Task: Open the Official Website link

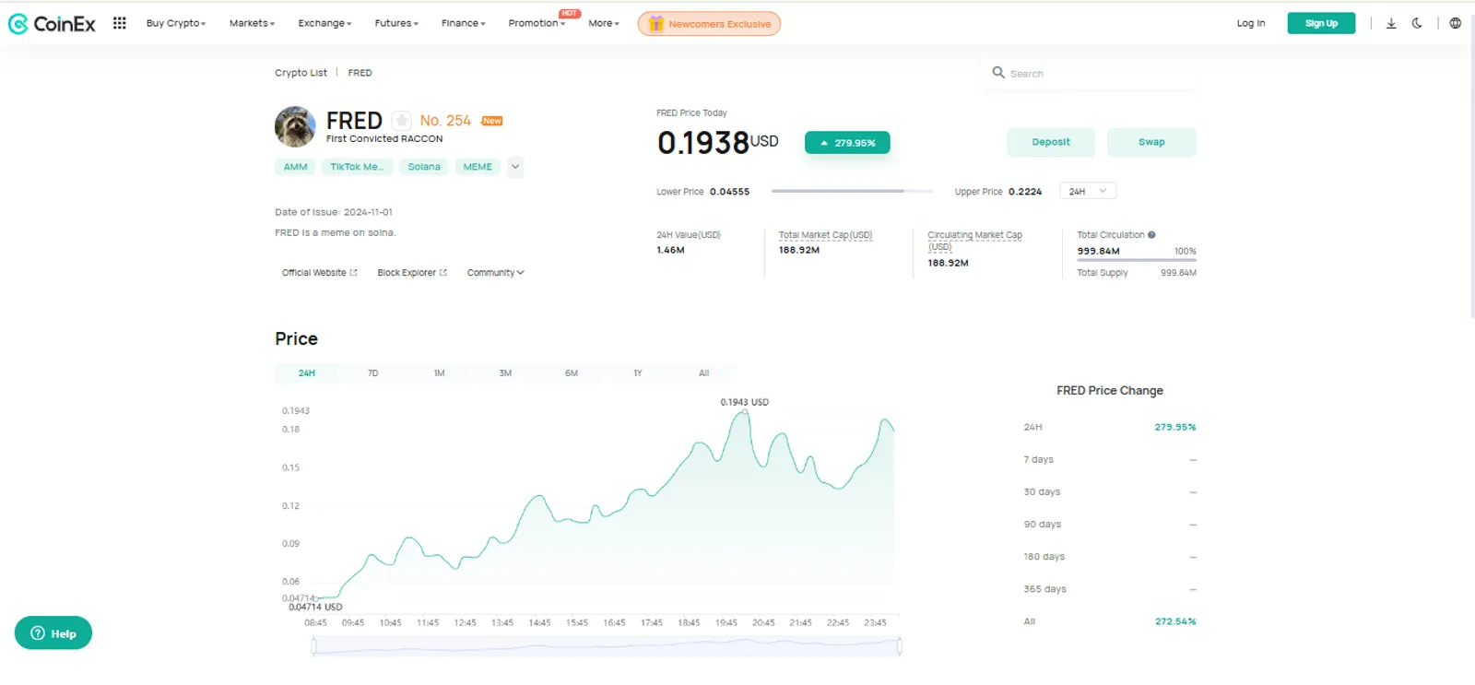Action: pos(319,273)
